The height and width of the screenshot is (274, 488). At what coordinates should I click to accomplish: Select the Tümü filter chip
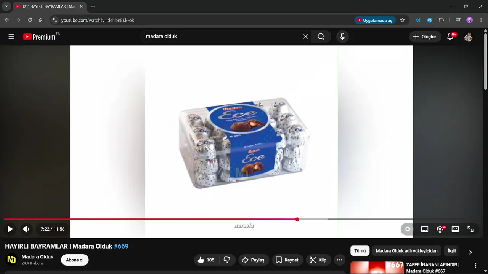point(360,251)
